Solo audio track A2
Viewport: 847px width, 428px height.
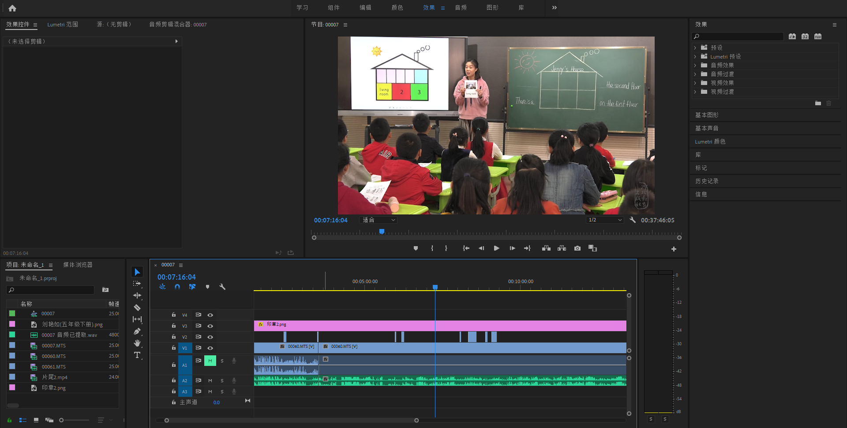[222, 380]
